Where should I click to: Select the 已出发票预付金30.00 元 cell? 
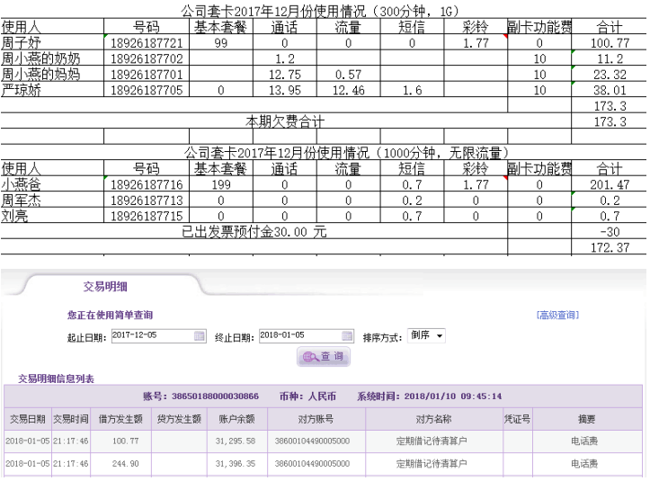(254, 232)
